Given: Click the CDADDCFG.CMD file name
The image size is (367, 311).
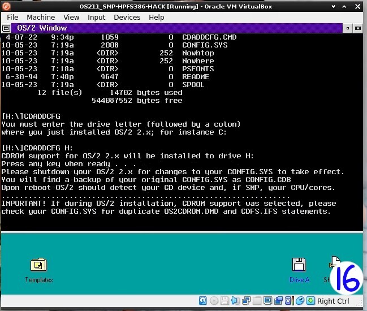Looking at the screenshot, I should click(x=209, y=37).
